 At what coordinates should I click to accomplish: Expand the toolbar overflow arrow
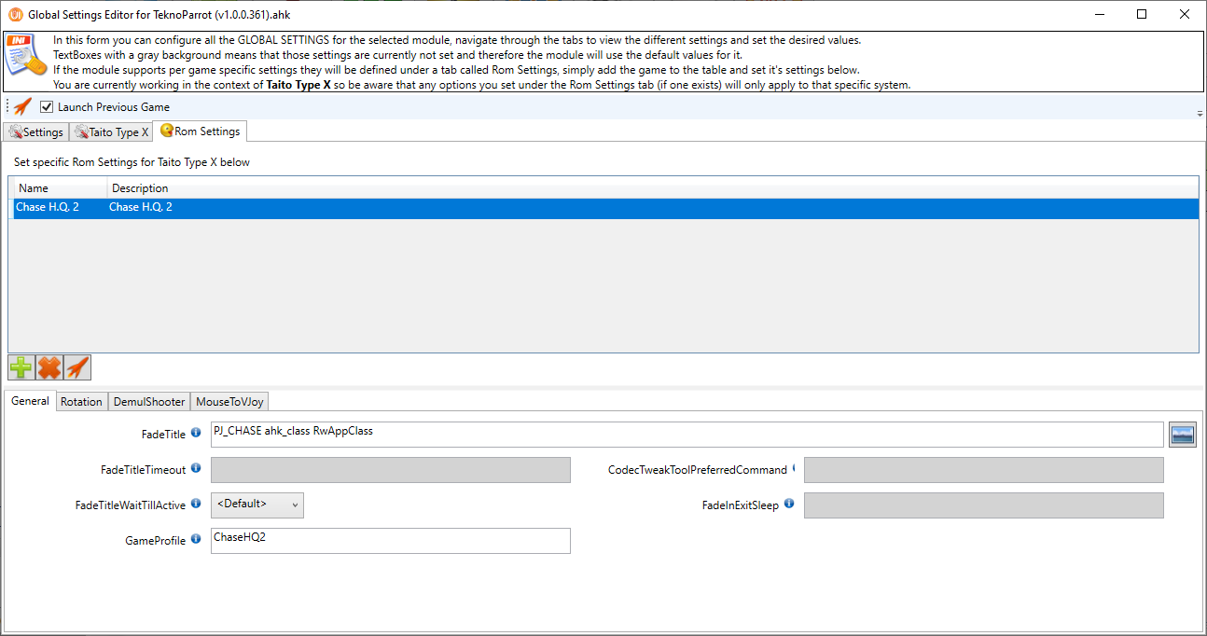point(1200,113)
